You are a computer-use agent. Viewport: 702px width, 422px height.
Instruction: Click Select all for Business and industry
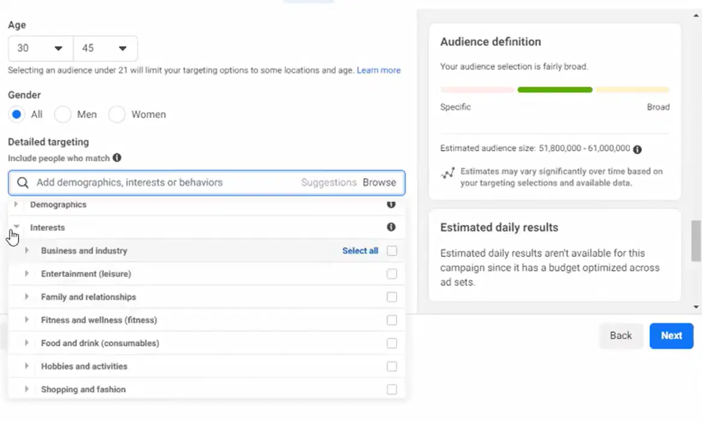360,251
